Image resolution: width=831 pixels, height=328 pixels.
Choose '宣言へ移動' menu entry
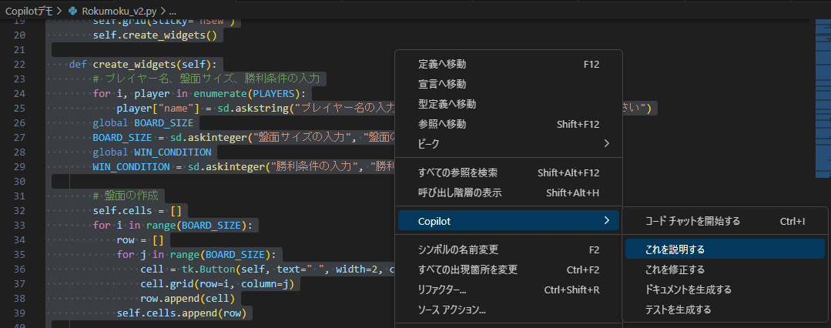click(x=442, y=84)
